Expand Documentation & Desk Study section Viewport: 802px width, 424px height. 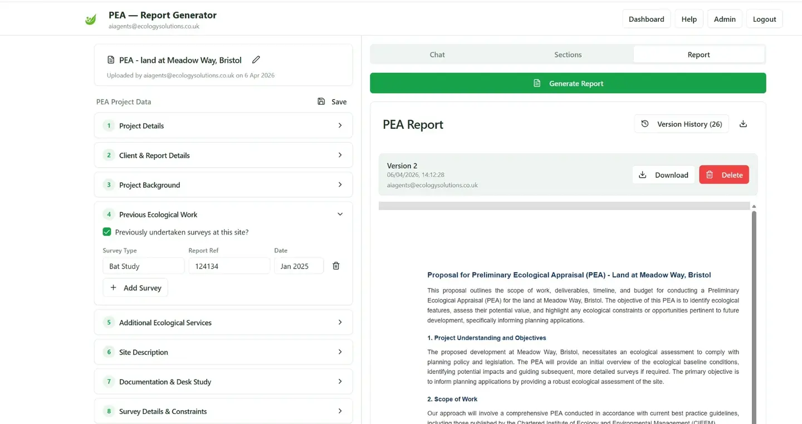(223, 381)
